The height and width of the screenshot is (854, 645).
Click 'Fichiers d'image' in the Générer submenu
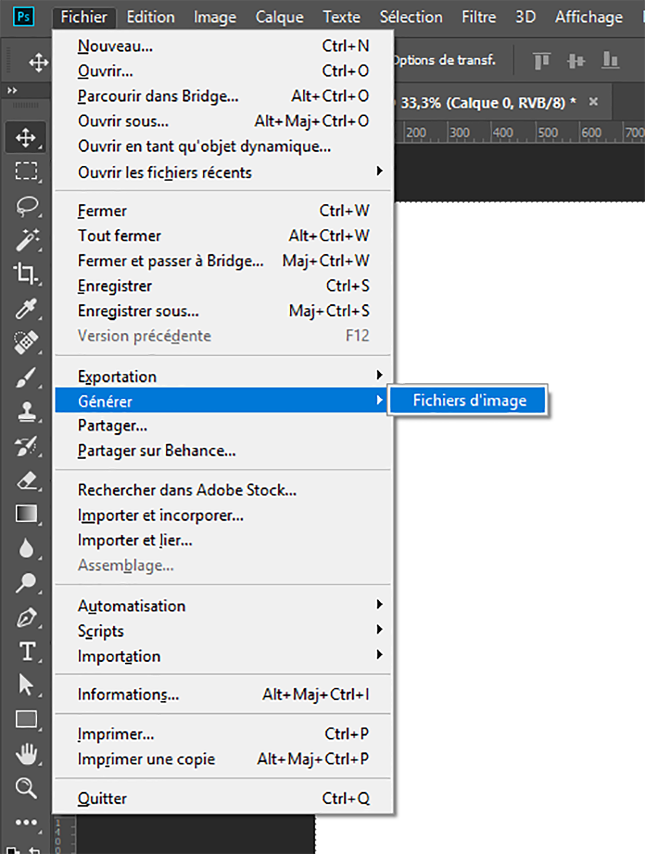tap(469, 400)
